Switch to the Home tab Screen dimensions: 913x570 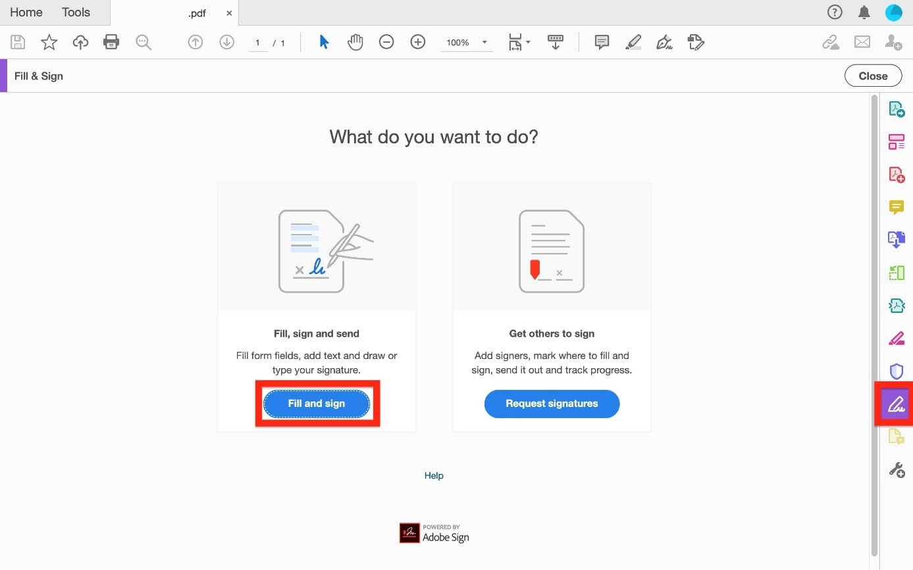click(x=26, y=12)
